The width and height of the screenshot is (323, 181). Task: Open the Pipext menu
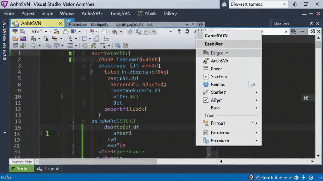coord(28,14)
